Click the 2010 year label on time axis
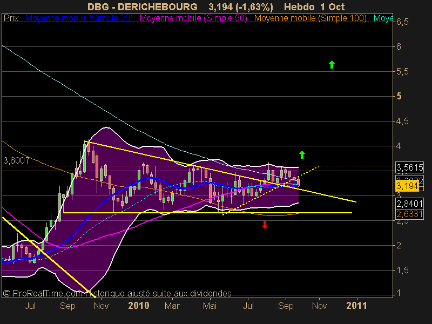This screenshot has height=324, width=432. click(x=139, y=306)
